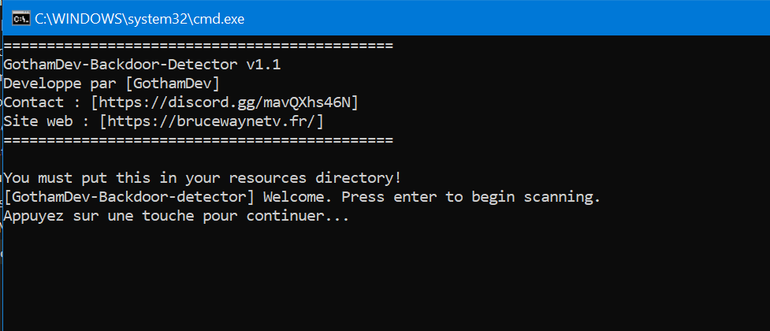This screenshot has width=770, height=331.
Task: Click the "Developpe par" label
Action: coord(55,83)
